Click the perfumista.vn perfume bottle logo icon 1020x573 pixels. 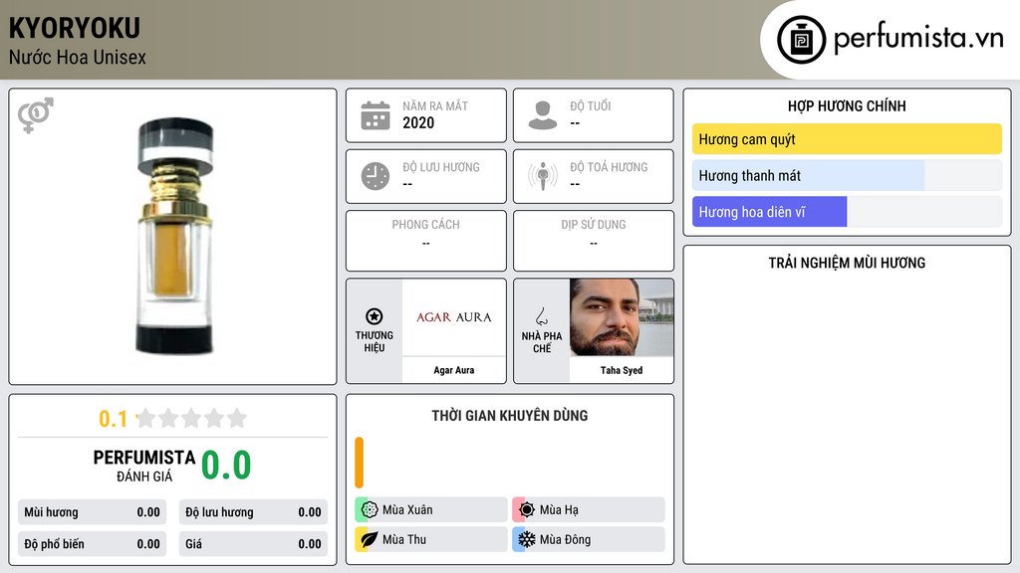(x=801, y=40)
